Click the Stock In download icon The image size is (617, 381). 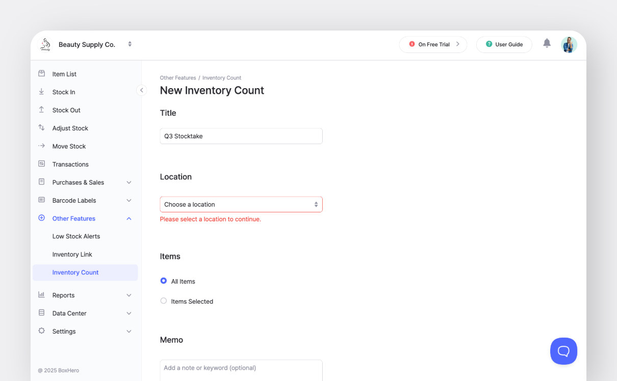point(41,92)
